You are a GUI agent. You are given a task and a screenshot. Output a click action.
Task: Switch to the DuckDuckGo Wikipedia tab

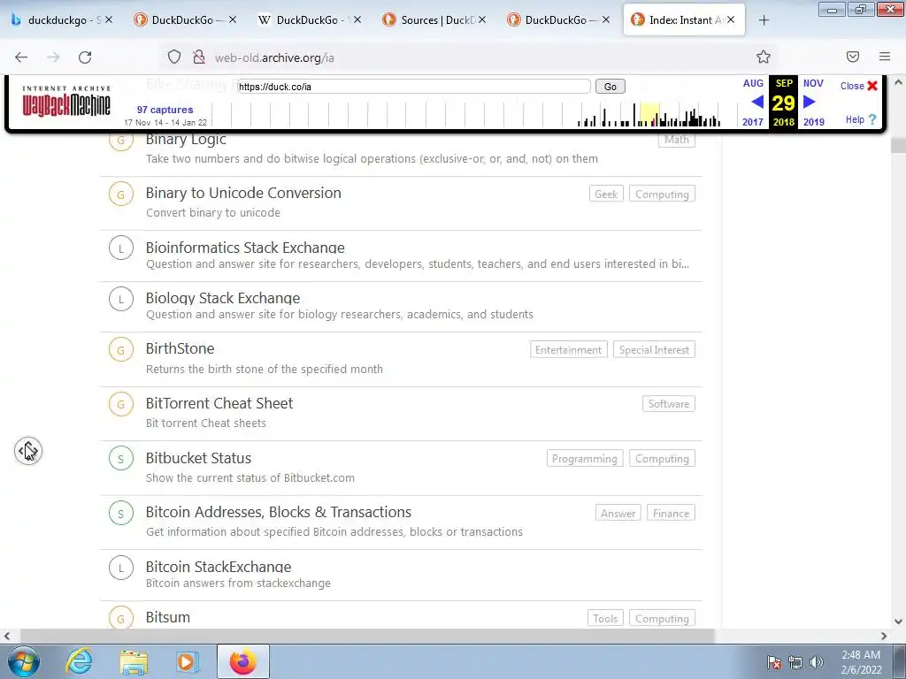pos(309,20)
